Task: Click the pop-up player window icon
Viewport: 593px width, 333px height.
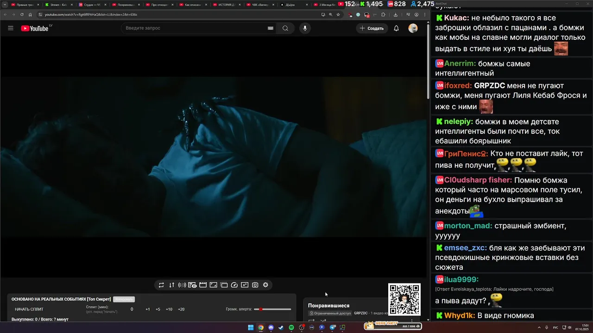Action: pos(224,285)
